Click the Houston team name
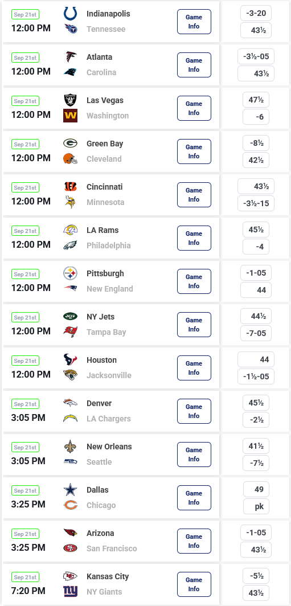This screenshot has width=291, height=606. 101,360
